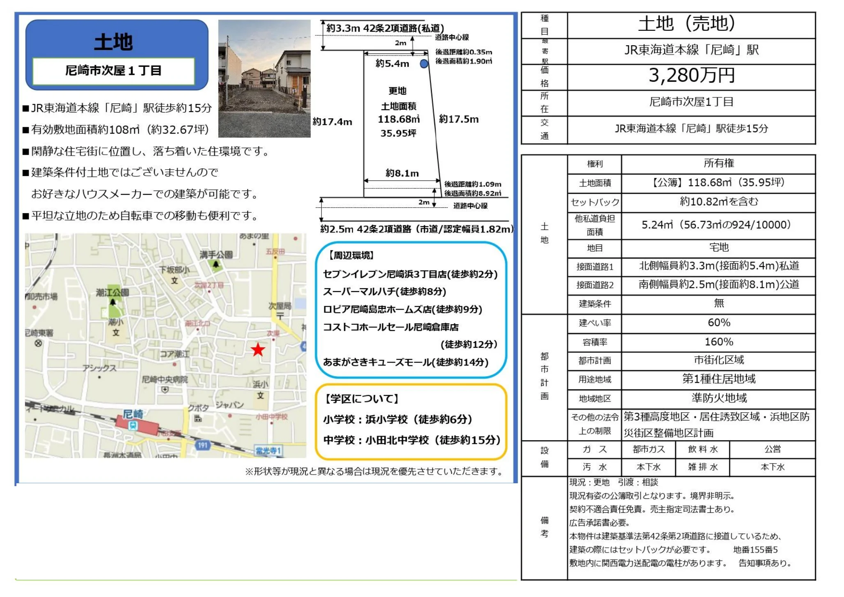The image size is (844, 597).
Task: Select the 建ぺい率 60% value
Action: [x=719, y=323]
